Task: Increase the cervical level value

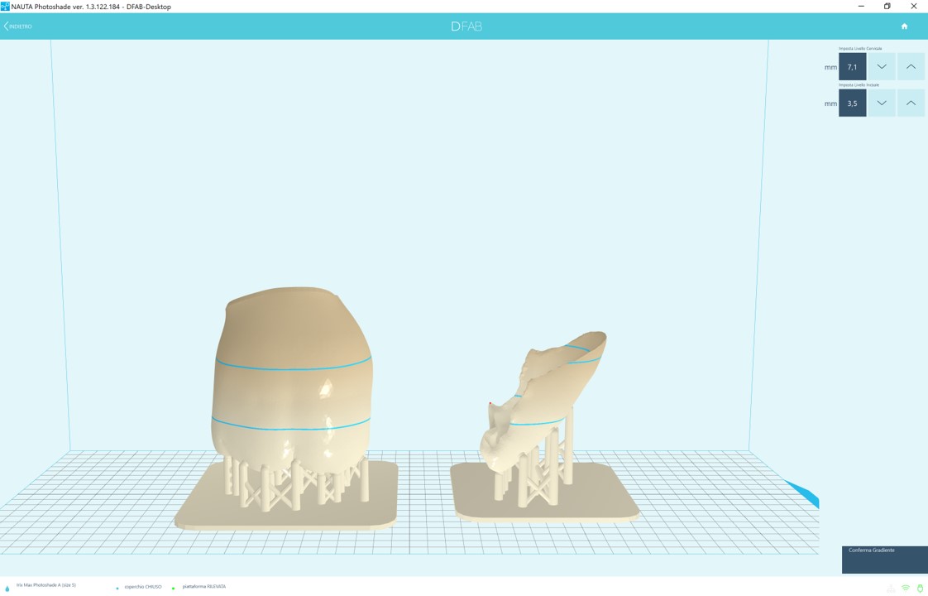Action: [911, 67]
